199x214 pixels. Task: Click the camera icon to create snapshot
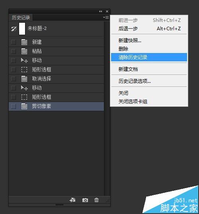pos(85,200)
